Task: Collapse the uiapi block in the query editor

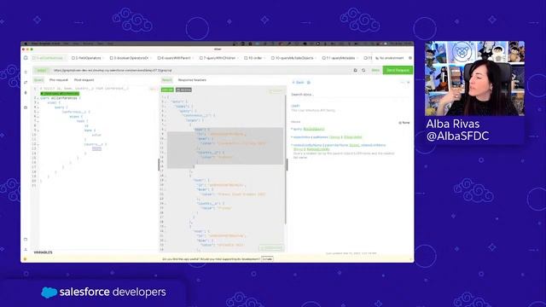Action: tap(38, 103)
